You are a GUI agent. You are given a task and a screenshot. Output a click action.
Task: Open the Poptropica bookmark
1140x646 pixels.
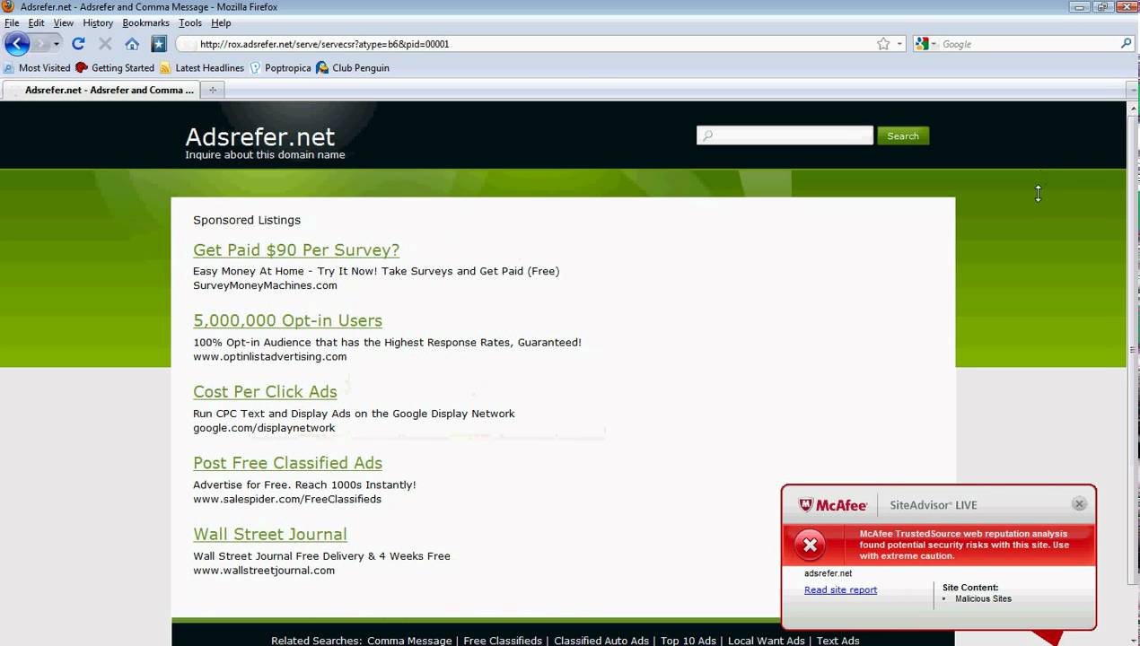tap(280, 68)
